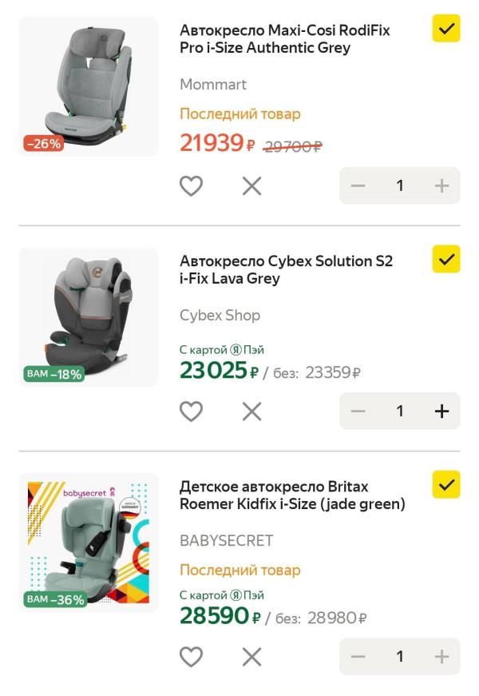
Task: Deselect the Cybex Solution S2 checkbox
Action: tap(446, 259)
